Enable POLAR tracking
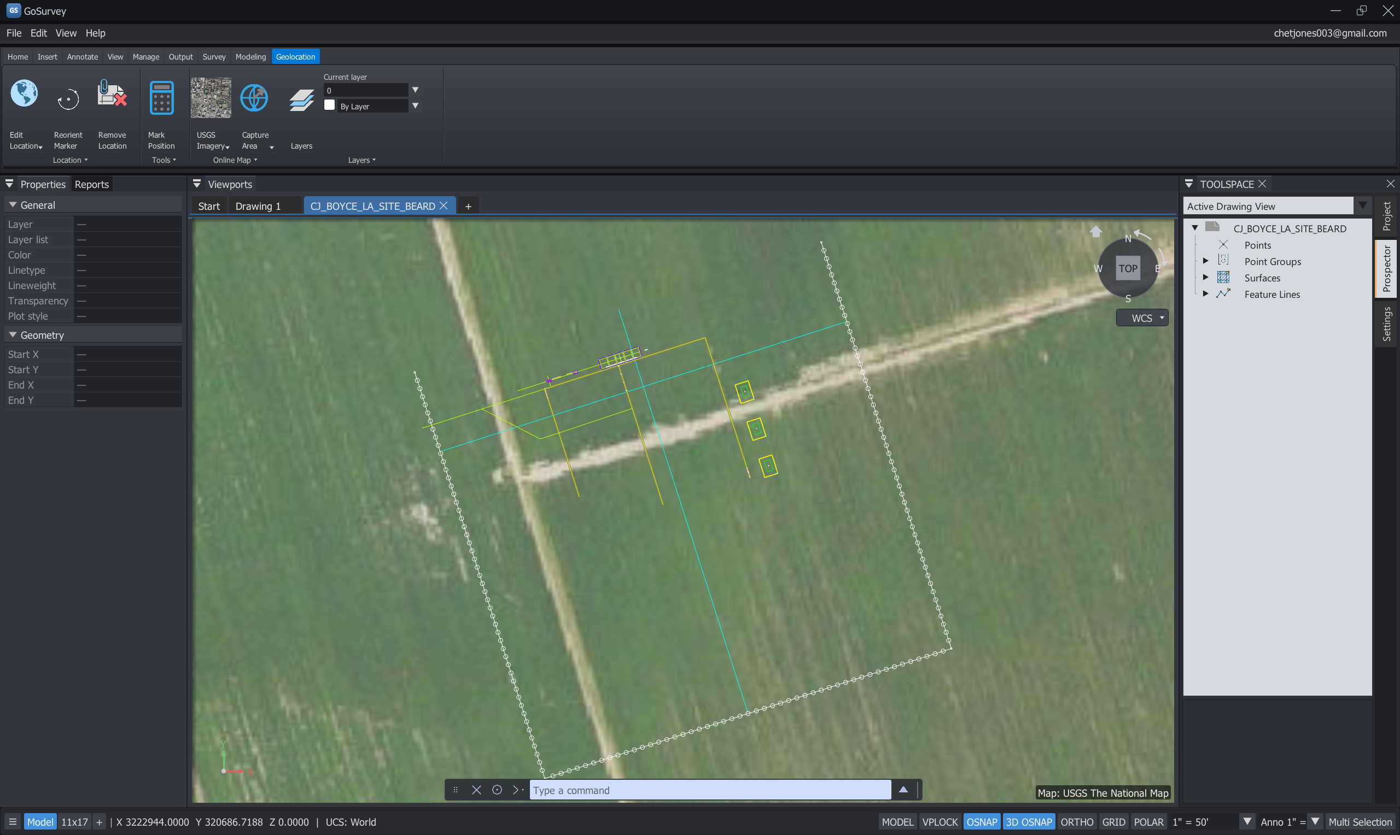Image resolution: width=1400 pixels, height=835 pixels. pos(1148,822)
